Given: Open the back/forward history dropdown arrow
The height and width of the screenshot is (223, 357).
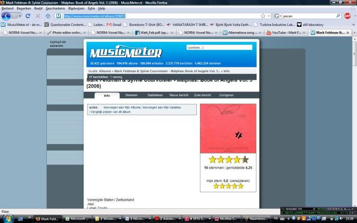Looking at the screenshot, I should pos(20,16).
